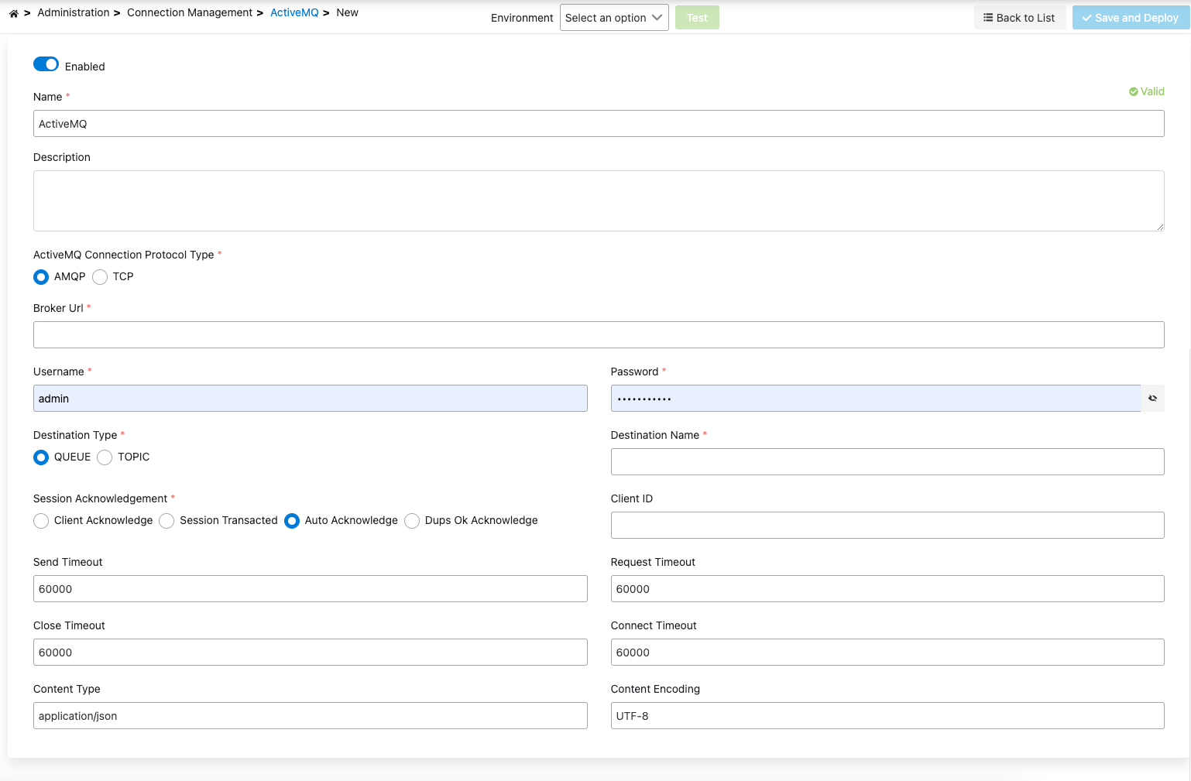Open Administration breadcrumb item
The image size is (1191, 781).
coord(74,12)
